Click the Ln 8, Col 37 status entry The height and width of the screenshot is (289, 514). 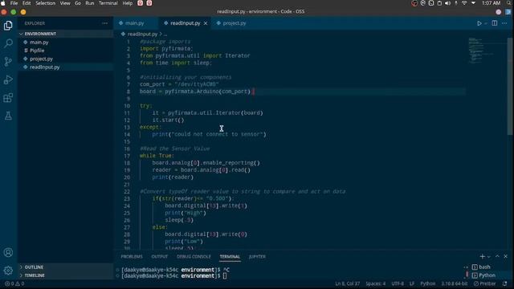tap(347, 283)
